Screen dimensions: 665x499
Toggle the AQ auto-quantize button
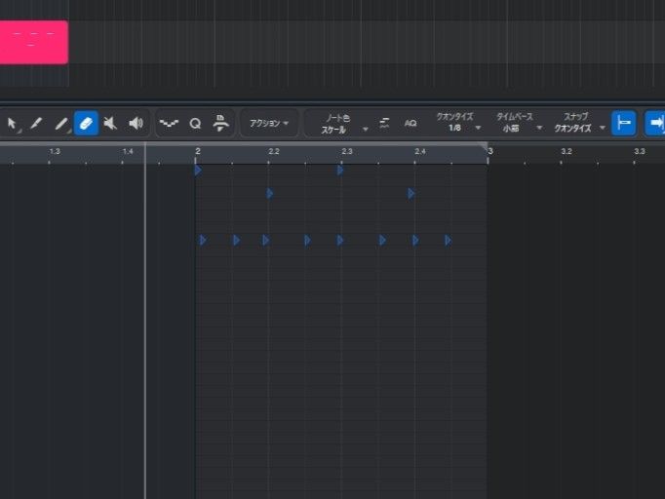[411, 124]
